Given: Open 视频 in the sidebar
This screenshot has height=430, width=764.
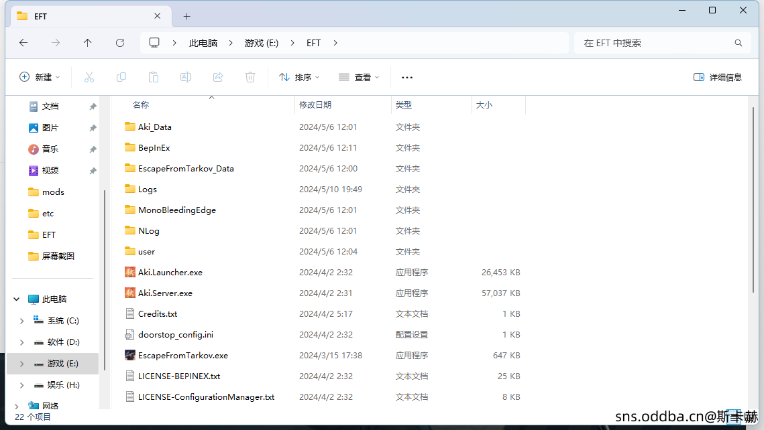Looking at the screenshot, I should pos(50,170).
